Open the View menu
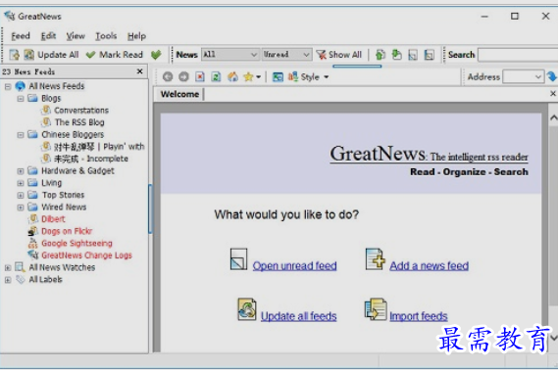Image resolution: width=558 pixels, height=370 pixels. click(x=76, y=36)
